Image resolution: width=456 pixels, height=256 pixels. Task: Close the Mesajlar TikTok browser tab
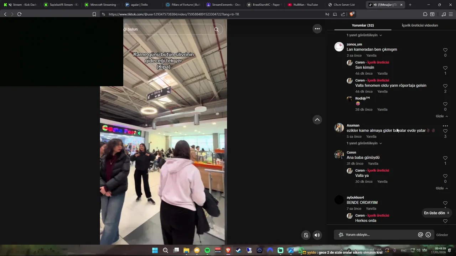coord(401,5)
